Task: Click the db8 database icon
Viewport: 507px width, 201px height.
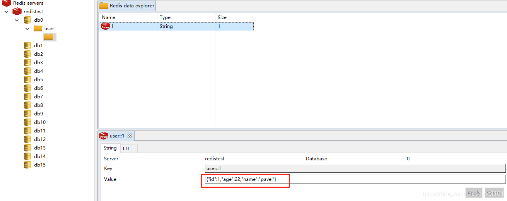Action: click(x=27, y=105)
